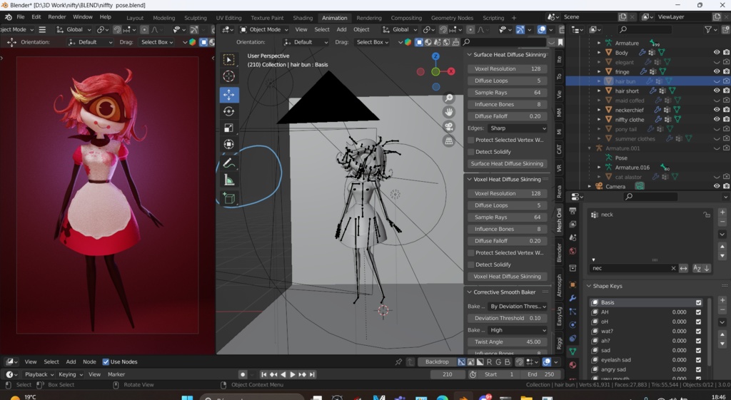Open the Render menu
The width and height of the screenshot is (731, 400).
pos(57,17)
